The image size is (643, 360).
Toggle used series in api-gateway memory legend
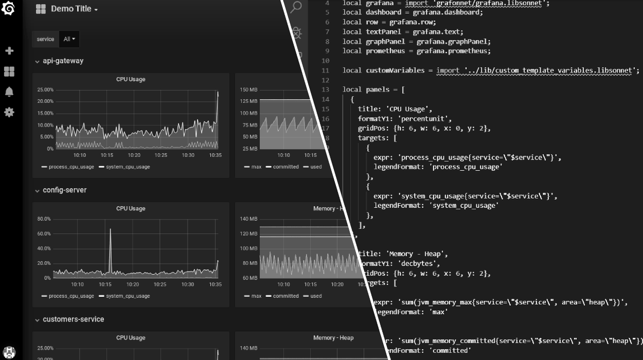click(x=316, y=167)
